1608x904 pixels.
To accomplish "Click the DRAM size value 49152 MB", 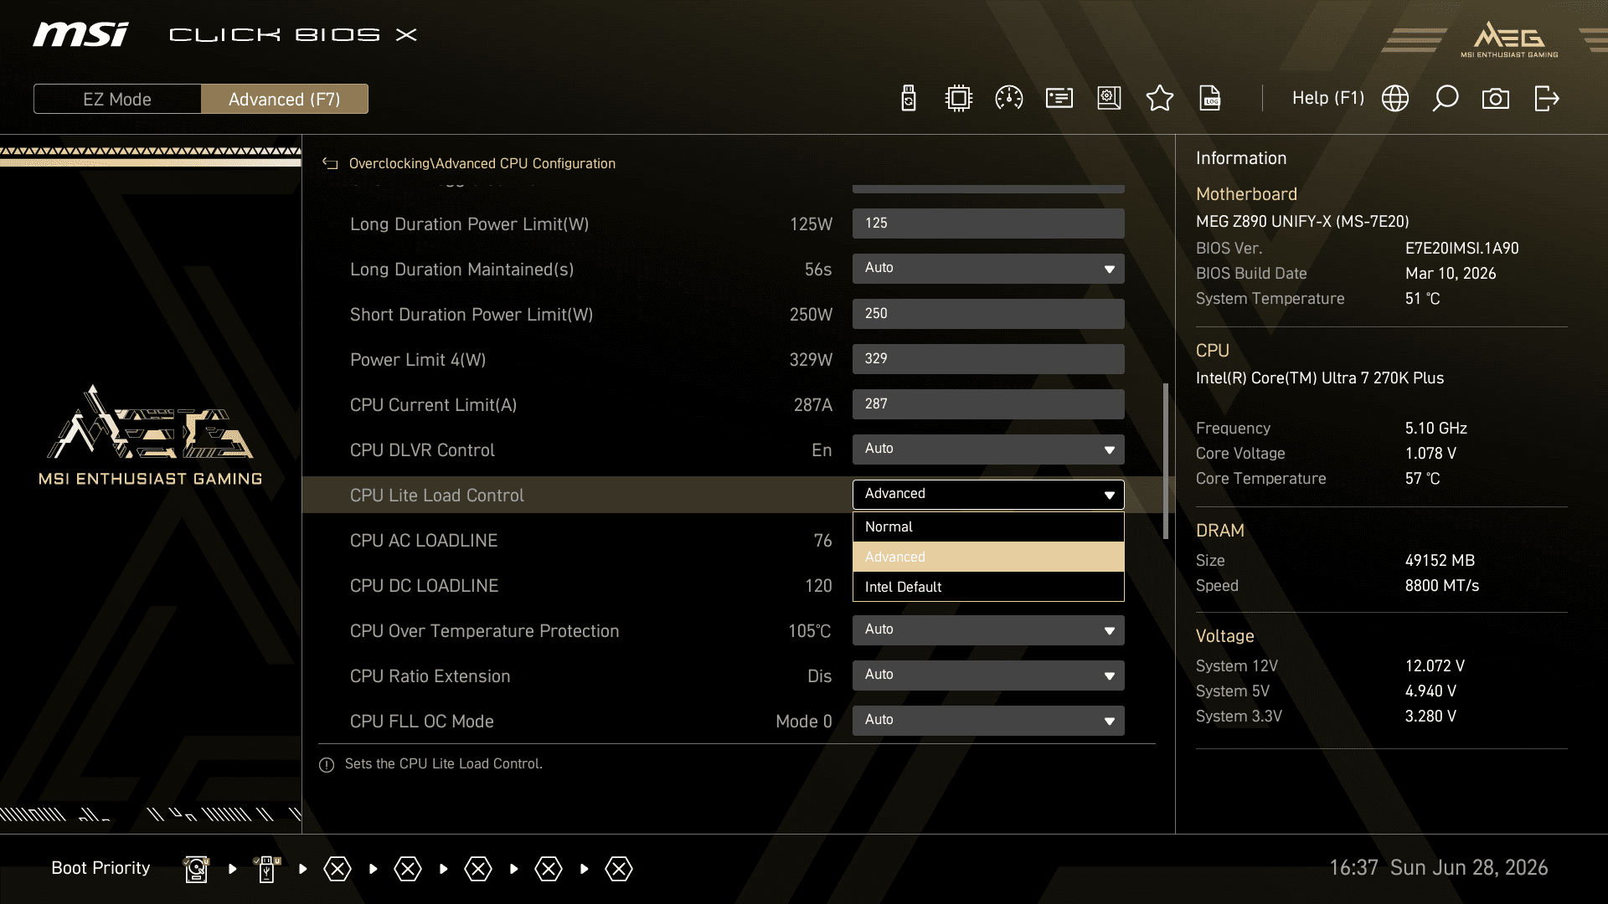I will (x=1440, y=561).
